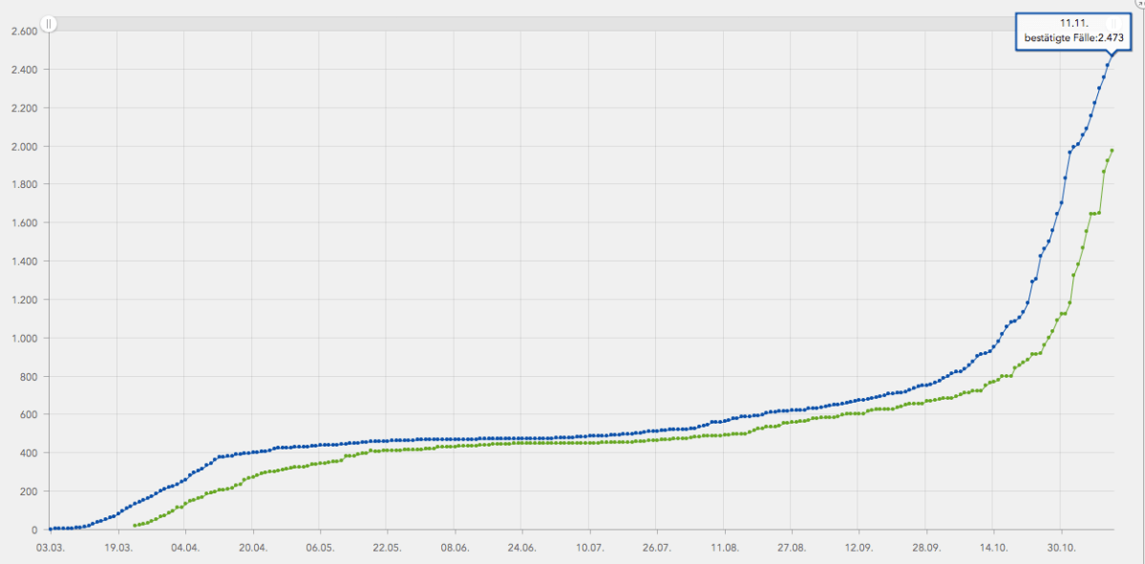Click the 30.10. date label on x-axis
Screen dimensions: 1145x564
point(1061,549)
